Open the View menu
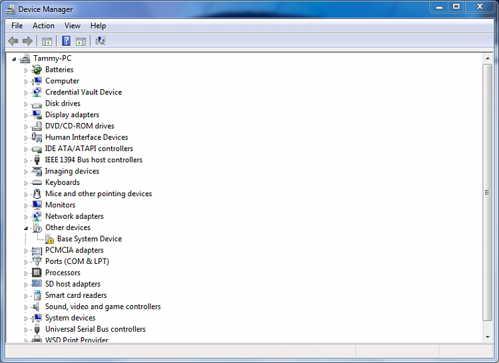Image resolution: width=499 pixels, height=363 pixels. (73, 26)
